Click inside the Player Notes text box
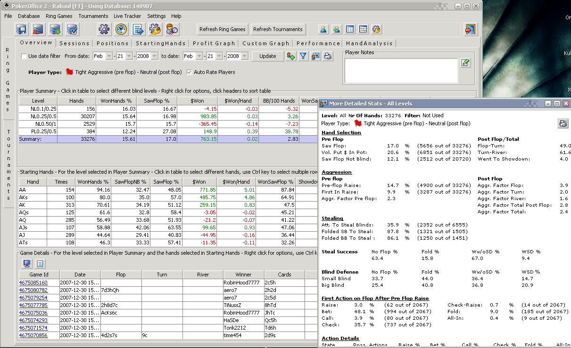 401,71
